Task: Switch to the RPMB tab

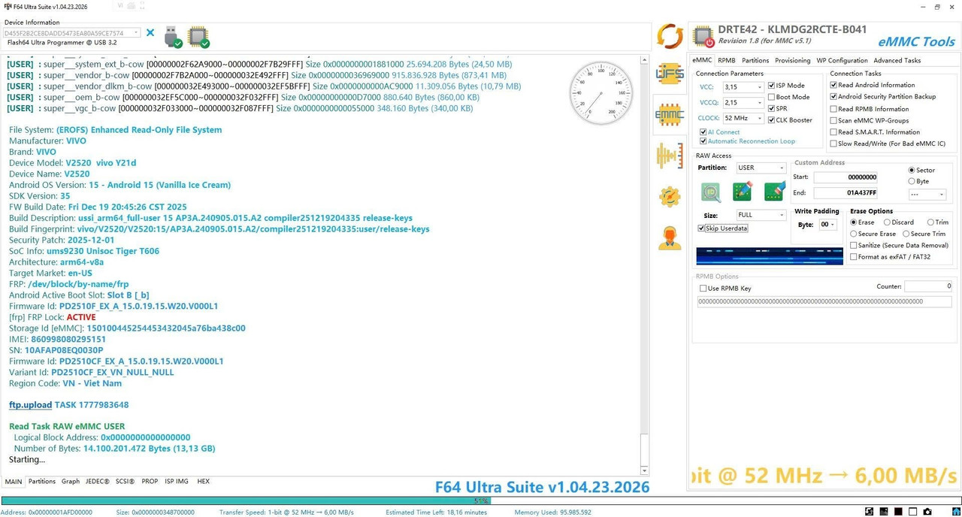Action: tap(727, 60)
